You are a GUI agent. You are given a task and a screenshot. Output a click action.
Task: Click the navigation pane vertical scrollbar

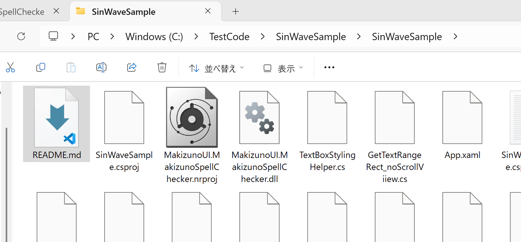(6, 185)
